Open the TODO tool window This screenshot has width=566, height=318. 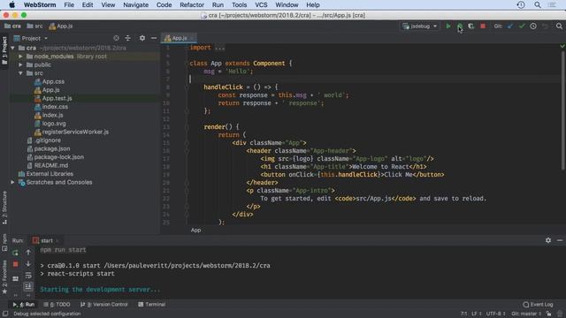coord(57,305)
